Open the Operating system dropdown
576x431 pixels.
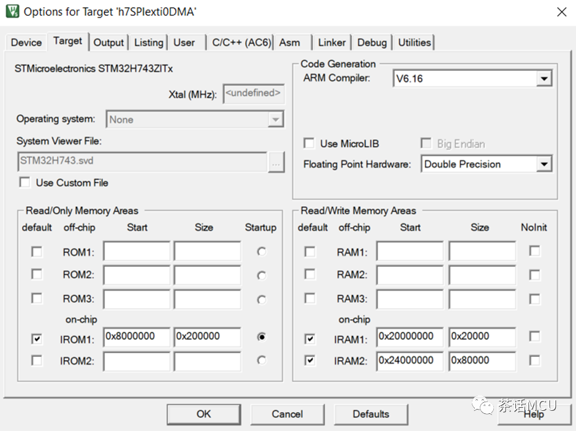pyautogui.click(x=276, y=119)
